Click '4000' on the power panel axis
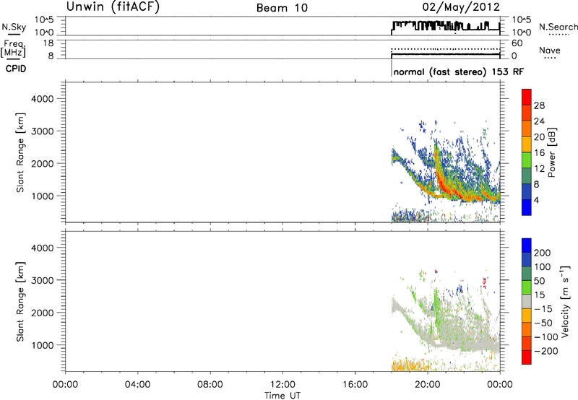578x400 pixels. (43, 99)
